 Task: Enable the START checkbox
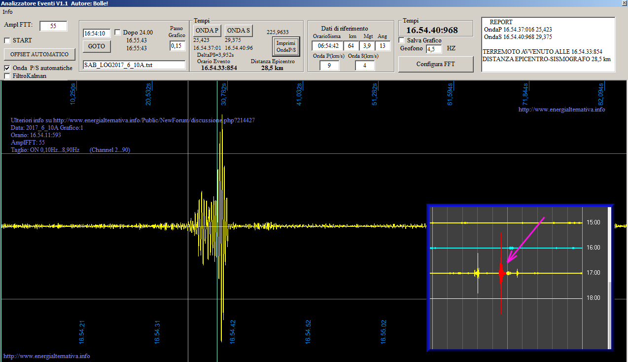pos(7,40)
